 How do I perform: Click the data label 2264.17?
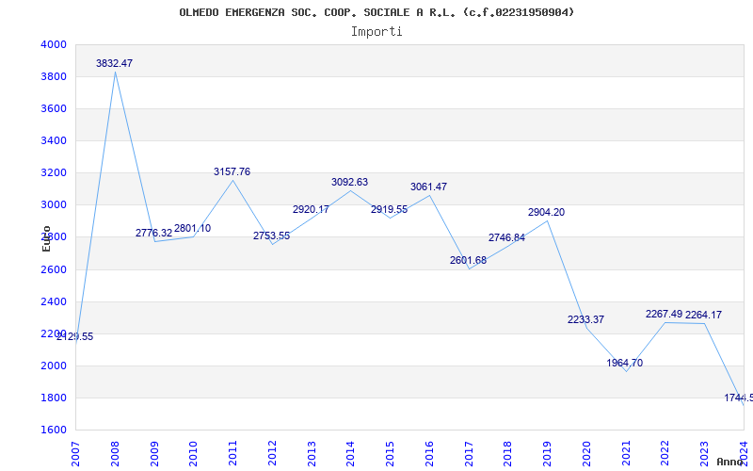pos(703,316)
